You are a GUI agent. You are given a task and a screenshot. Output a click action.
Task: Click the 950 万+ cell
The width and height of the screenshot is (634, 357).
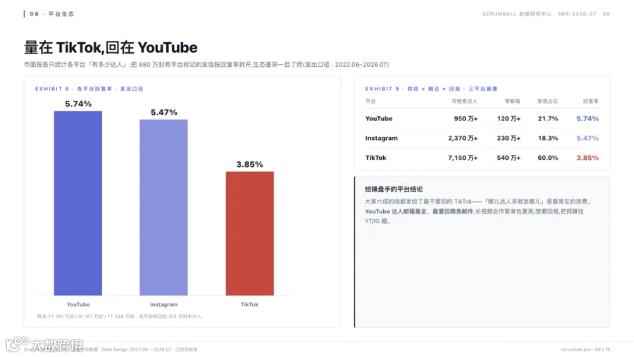click(466, 118)
